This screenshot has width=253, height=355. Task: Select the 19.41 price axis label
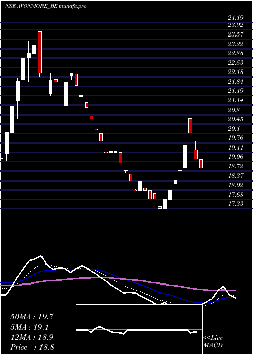235,148
